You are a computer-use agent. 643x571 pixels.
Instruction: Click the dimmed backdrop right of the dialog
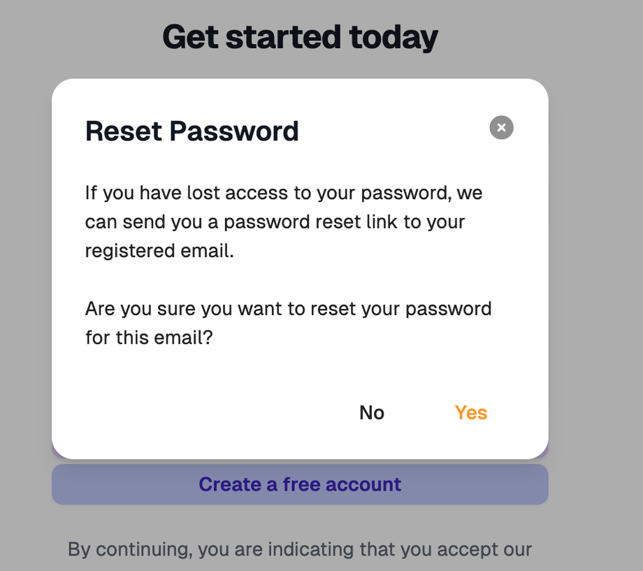coord(595,267)
